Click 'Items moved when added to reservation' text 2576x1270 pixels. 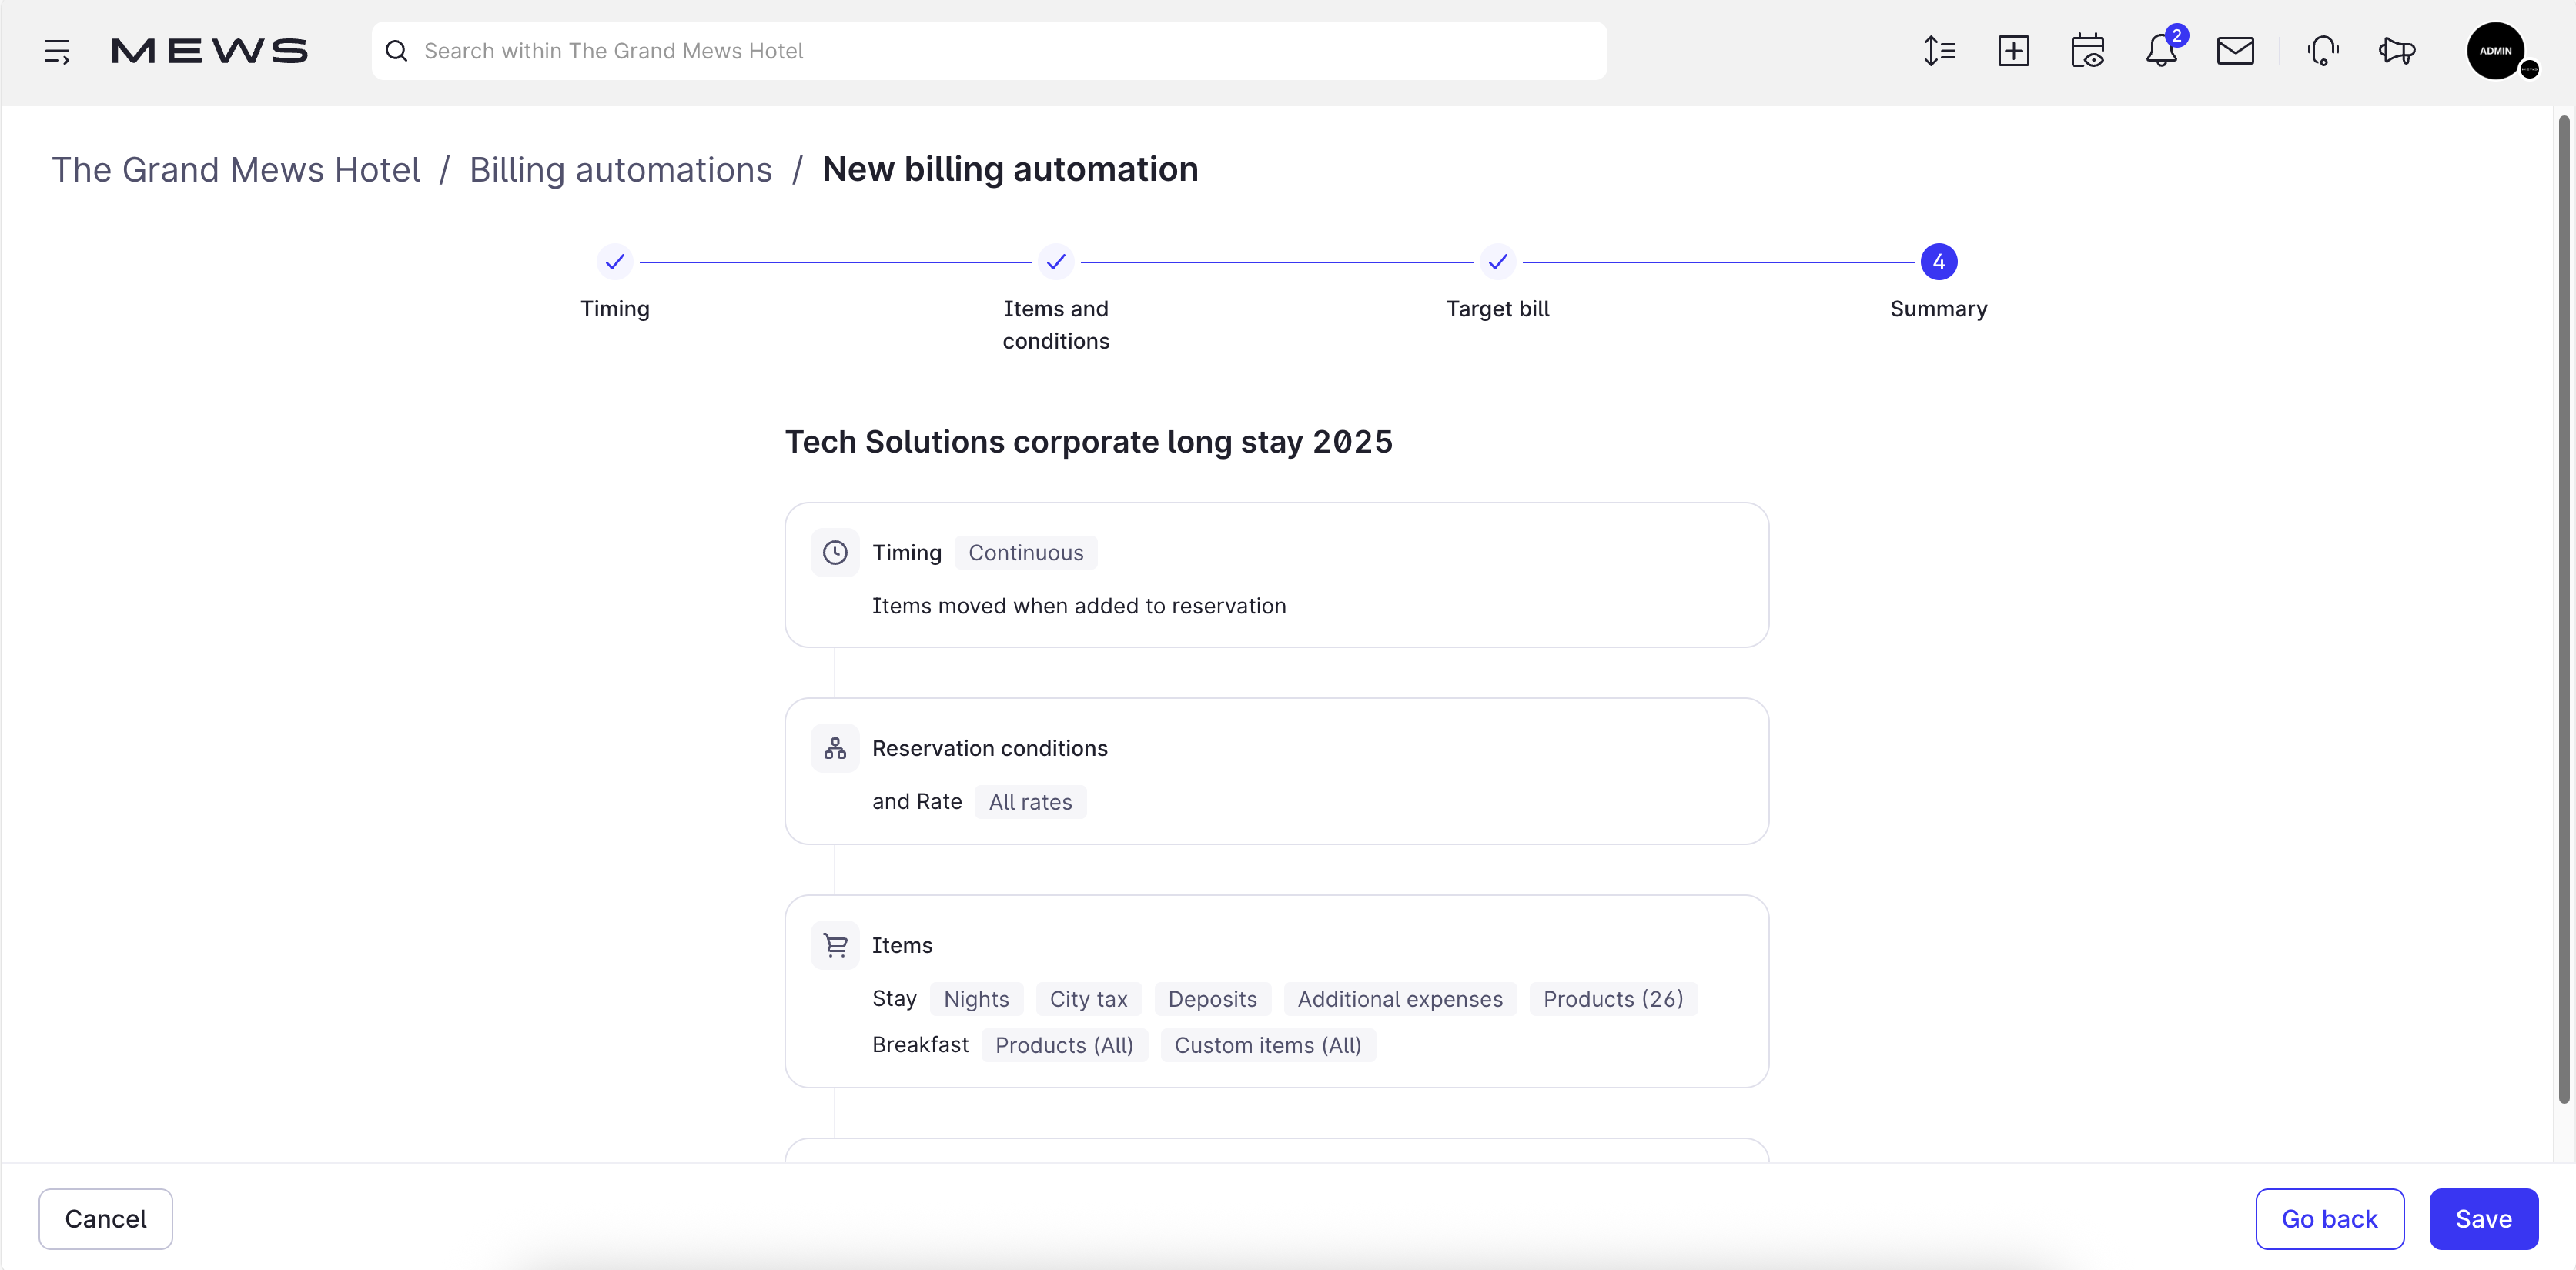coord(1079,606)
